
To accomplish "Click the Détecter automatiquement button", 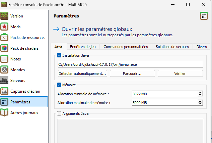I will point(82,73).
